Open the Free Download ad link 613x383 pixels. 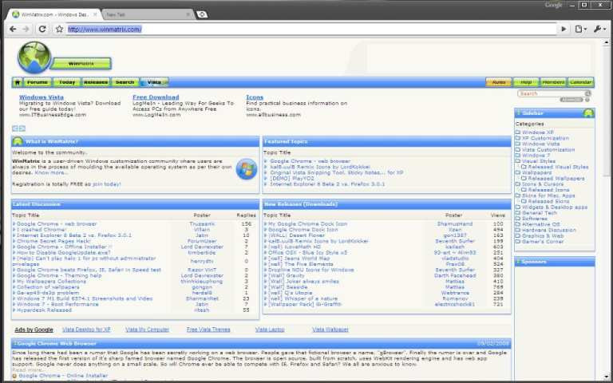pos(156,97)
